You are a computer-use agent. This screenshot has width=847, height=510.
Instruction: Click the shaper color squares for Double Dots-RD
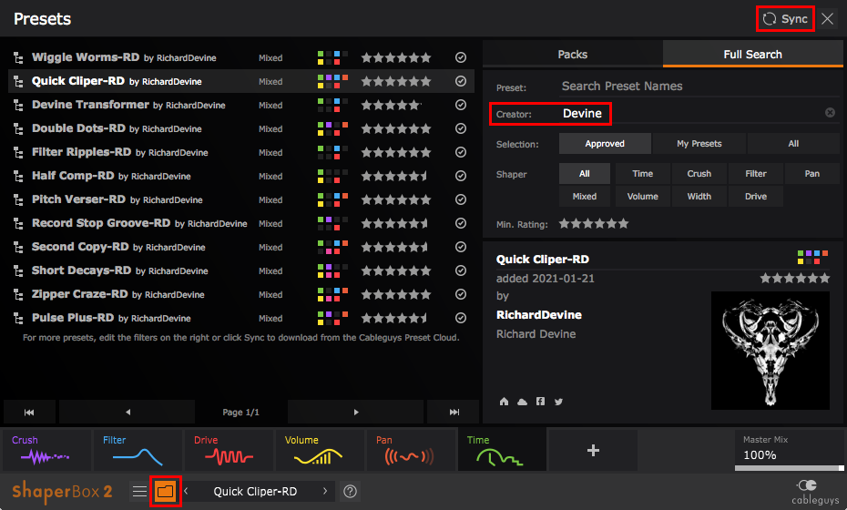tap(332, 128)
